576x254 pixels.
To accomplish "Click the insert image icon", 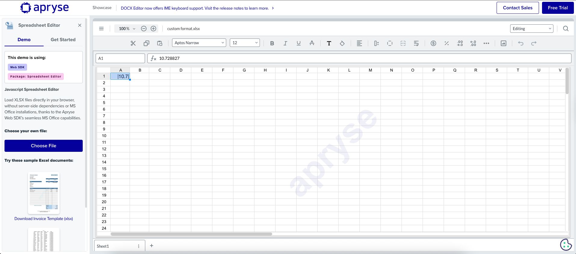I will pos(504,43).
